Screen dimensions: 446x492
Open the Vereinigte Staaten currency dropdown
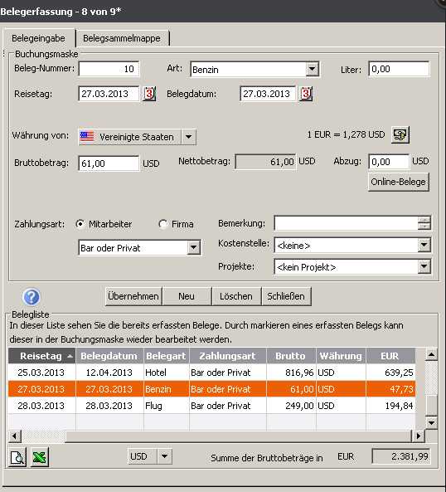(189, 137)
